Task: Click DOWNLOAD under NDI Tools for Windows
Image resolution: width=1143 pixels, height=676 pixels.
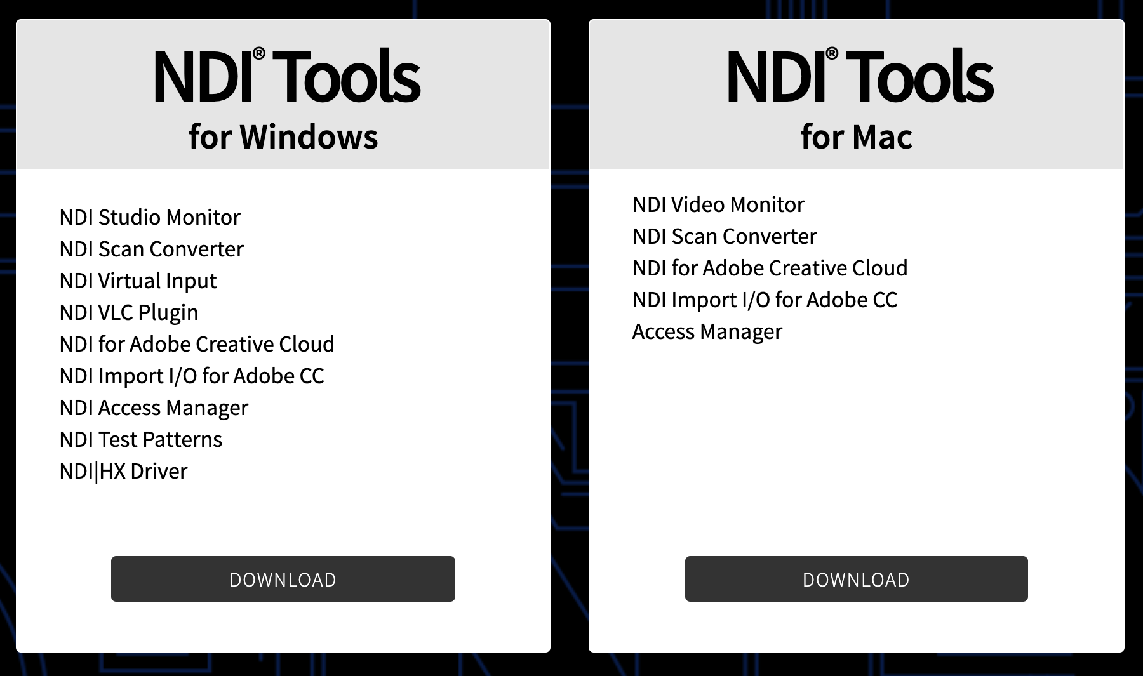Action: pyautogui.click(x=283, y=579)
